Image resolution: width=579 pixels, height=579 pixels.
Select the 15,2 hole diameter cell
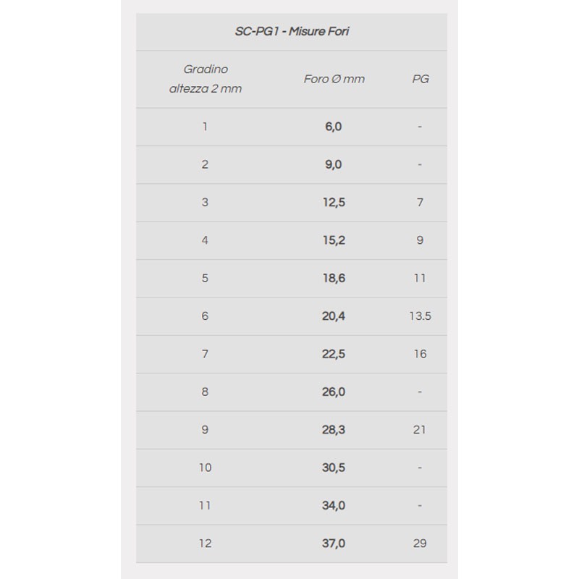tap(334, 240)
